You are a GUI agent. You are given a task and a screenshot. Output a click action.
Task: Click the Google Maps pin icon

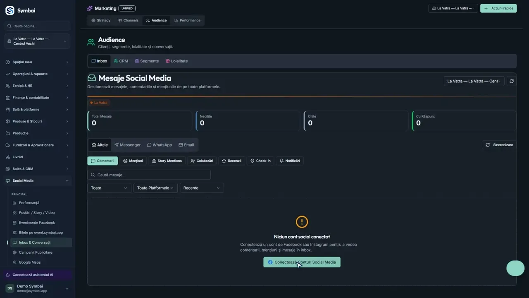pos(15,262)
